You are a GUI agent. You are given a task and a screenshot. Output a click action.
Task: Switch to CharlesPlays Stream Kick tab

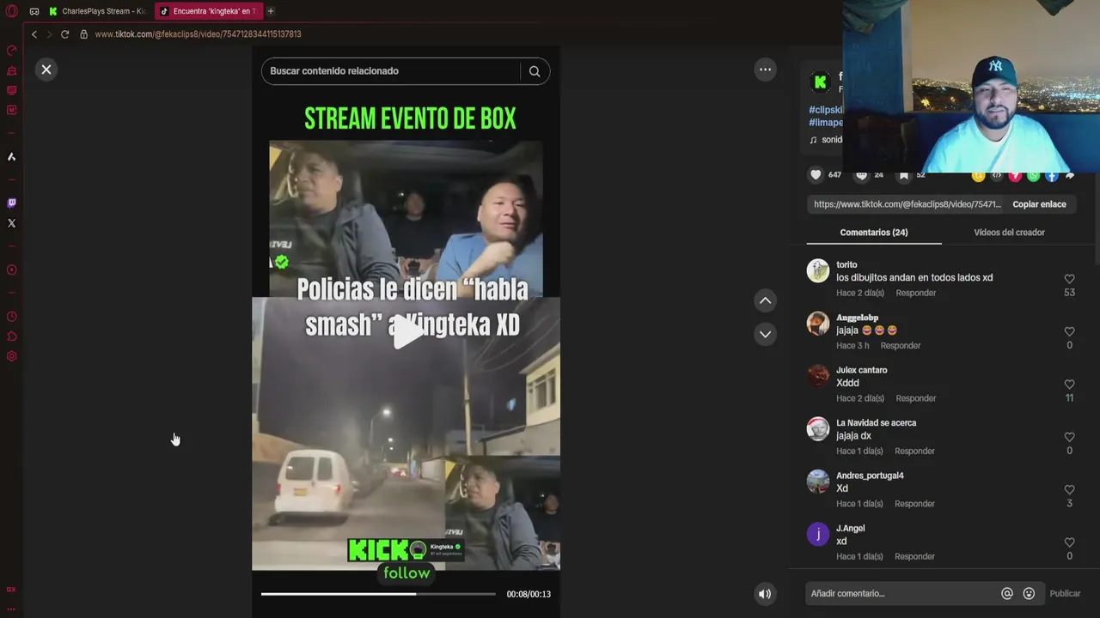(98, 11)
